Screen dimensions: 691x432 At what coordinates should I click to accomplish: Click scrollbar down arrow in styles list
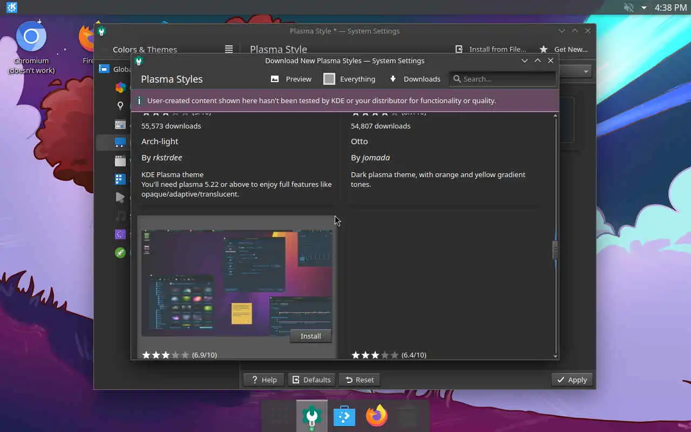click(555, 356)
